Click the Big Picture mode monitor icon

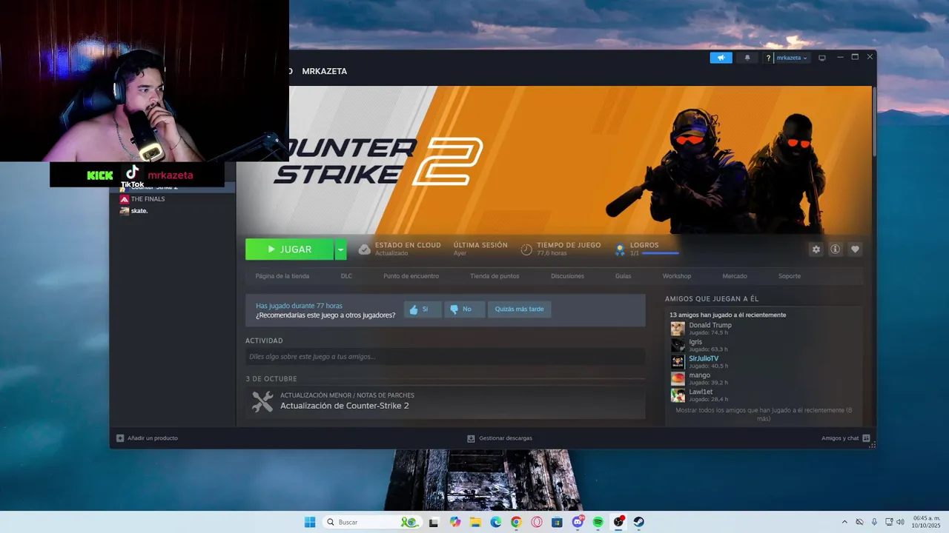pyautogui.click(x=821, y=58)
